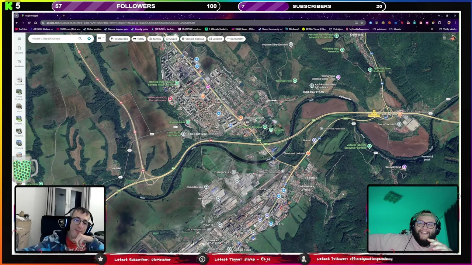Open a new tab with plus button
This screenshot has height=265, width=472.
pos(63,15)
